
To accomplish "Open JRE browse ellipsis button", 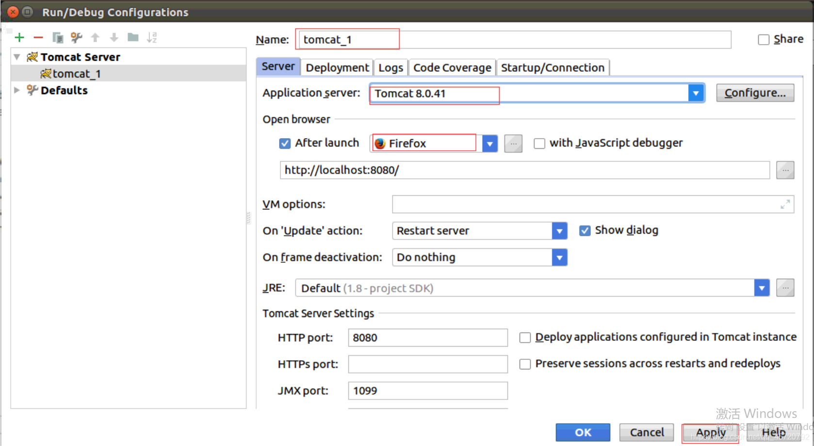I will [785, 288].
